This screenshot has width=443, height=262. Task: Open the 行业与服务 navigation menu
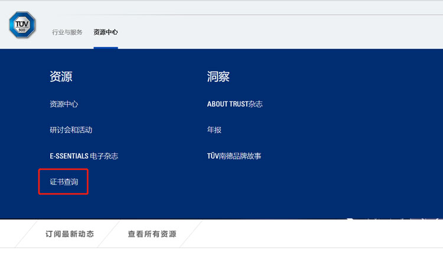click(67, 32)
